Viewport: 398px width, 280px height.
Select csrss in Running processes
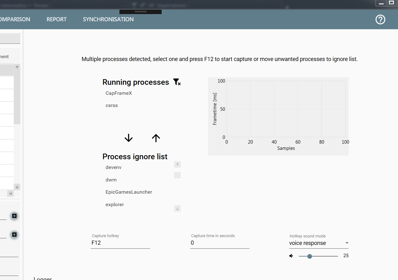pyautogui.click(x=112, y=105)
